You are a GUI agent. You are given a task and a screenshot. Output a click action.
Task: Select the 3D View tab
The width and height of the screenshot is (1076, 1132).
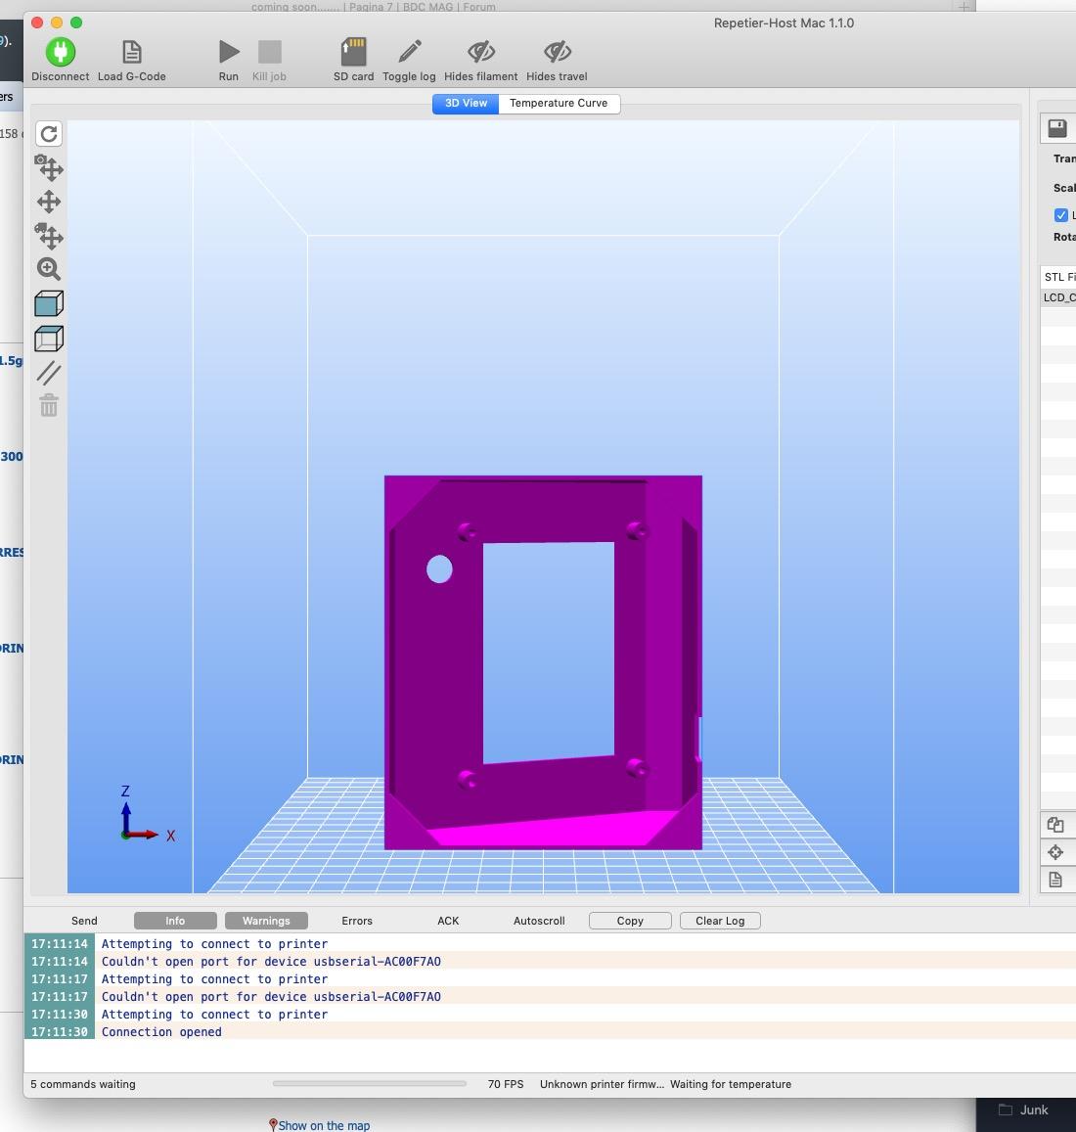(466, 104)
